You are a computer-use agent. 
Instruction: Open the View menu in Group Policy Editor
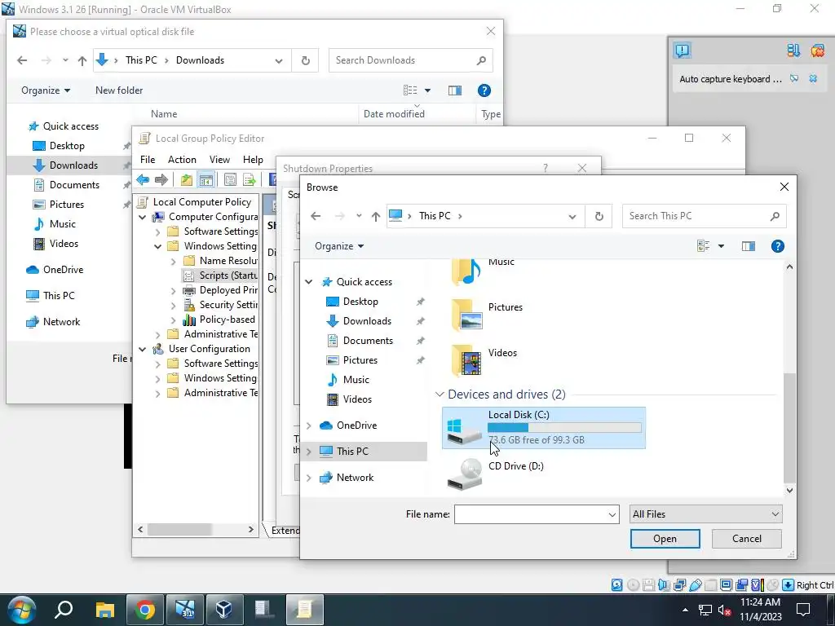click(x=219, y=160)
